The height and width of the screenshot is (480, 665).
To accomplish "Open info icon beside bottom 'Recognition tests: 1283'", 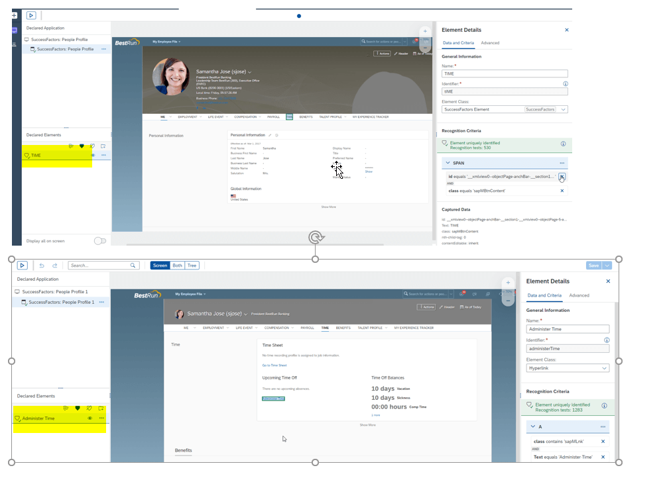I will click(x=605, y=406).
